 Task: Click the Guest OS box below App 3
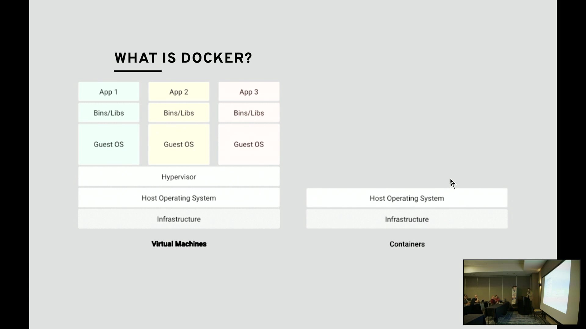249,144
